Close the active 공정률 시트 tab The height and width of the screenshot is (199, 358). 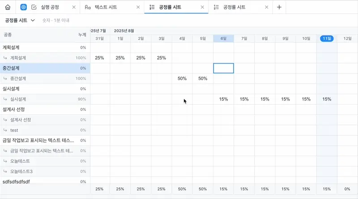(x=202, y=7)
